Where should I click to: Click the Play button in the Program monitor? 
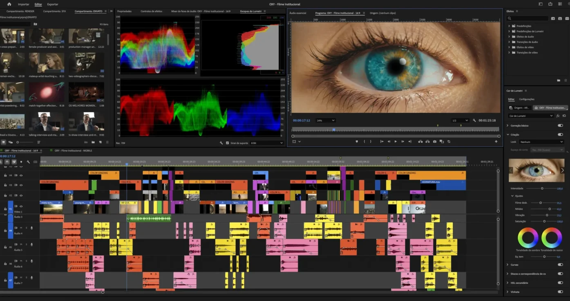(396, 141)
